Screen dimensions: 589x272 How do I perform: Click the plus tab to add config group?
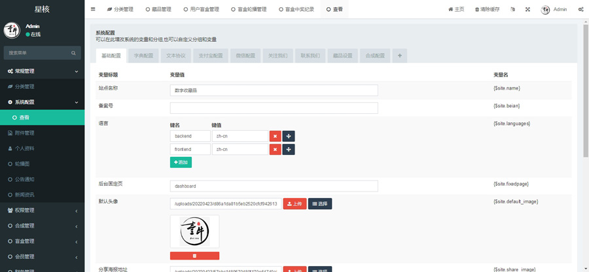(399, 56)
